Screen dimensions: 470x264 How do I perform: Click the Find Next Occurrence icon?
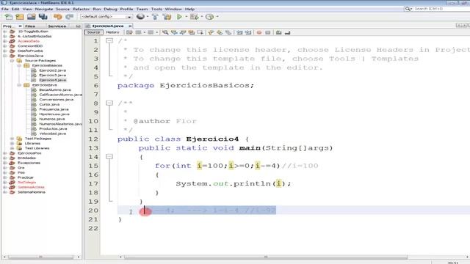[x=183, y=32]
